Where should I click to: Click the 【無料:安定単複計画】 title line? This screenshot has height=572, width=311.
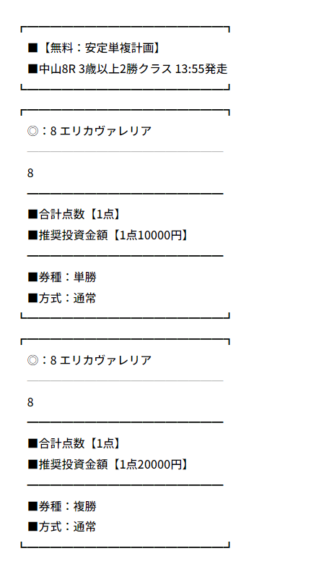coord(94,48)
